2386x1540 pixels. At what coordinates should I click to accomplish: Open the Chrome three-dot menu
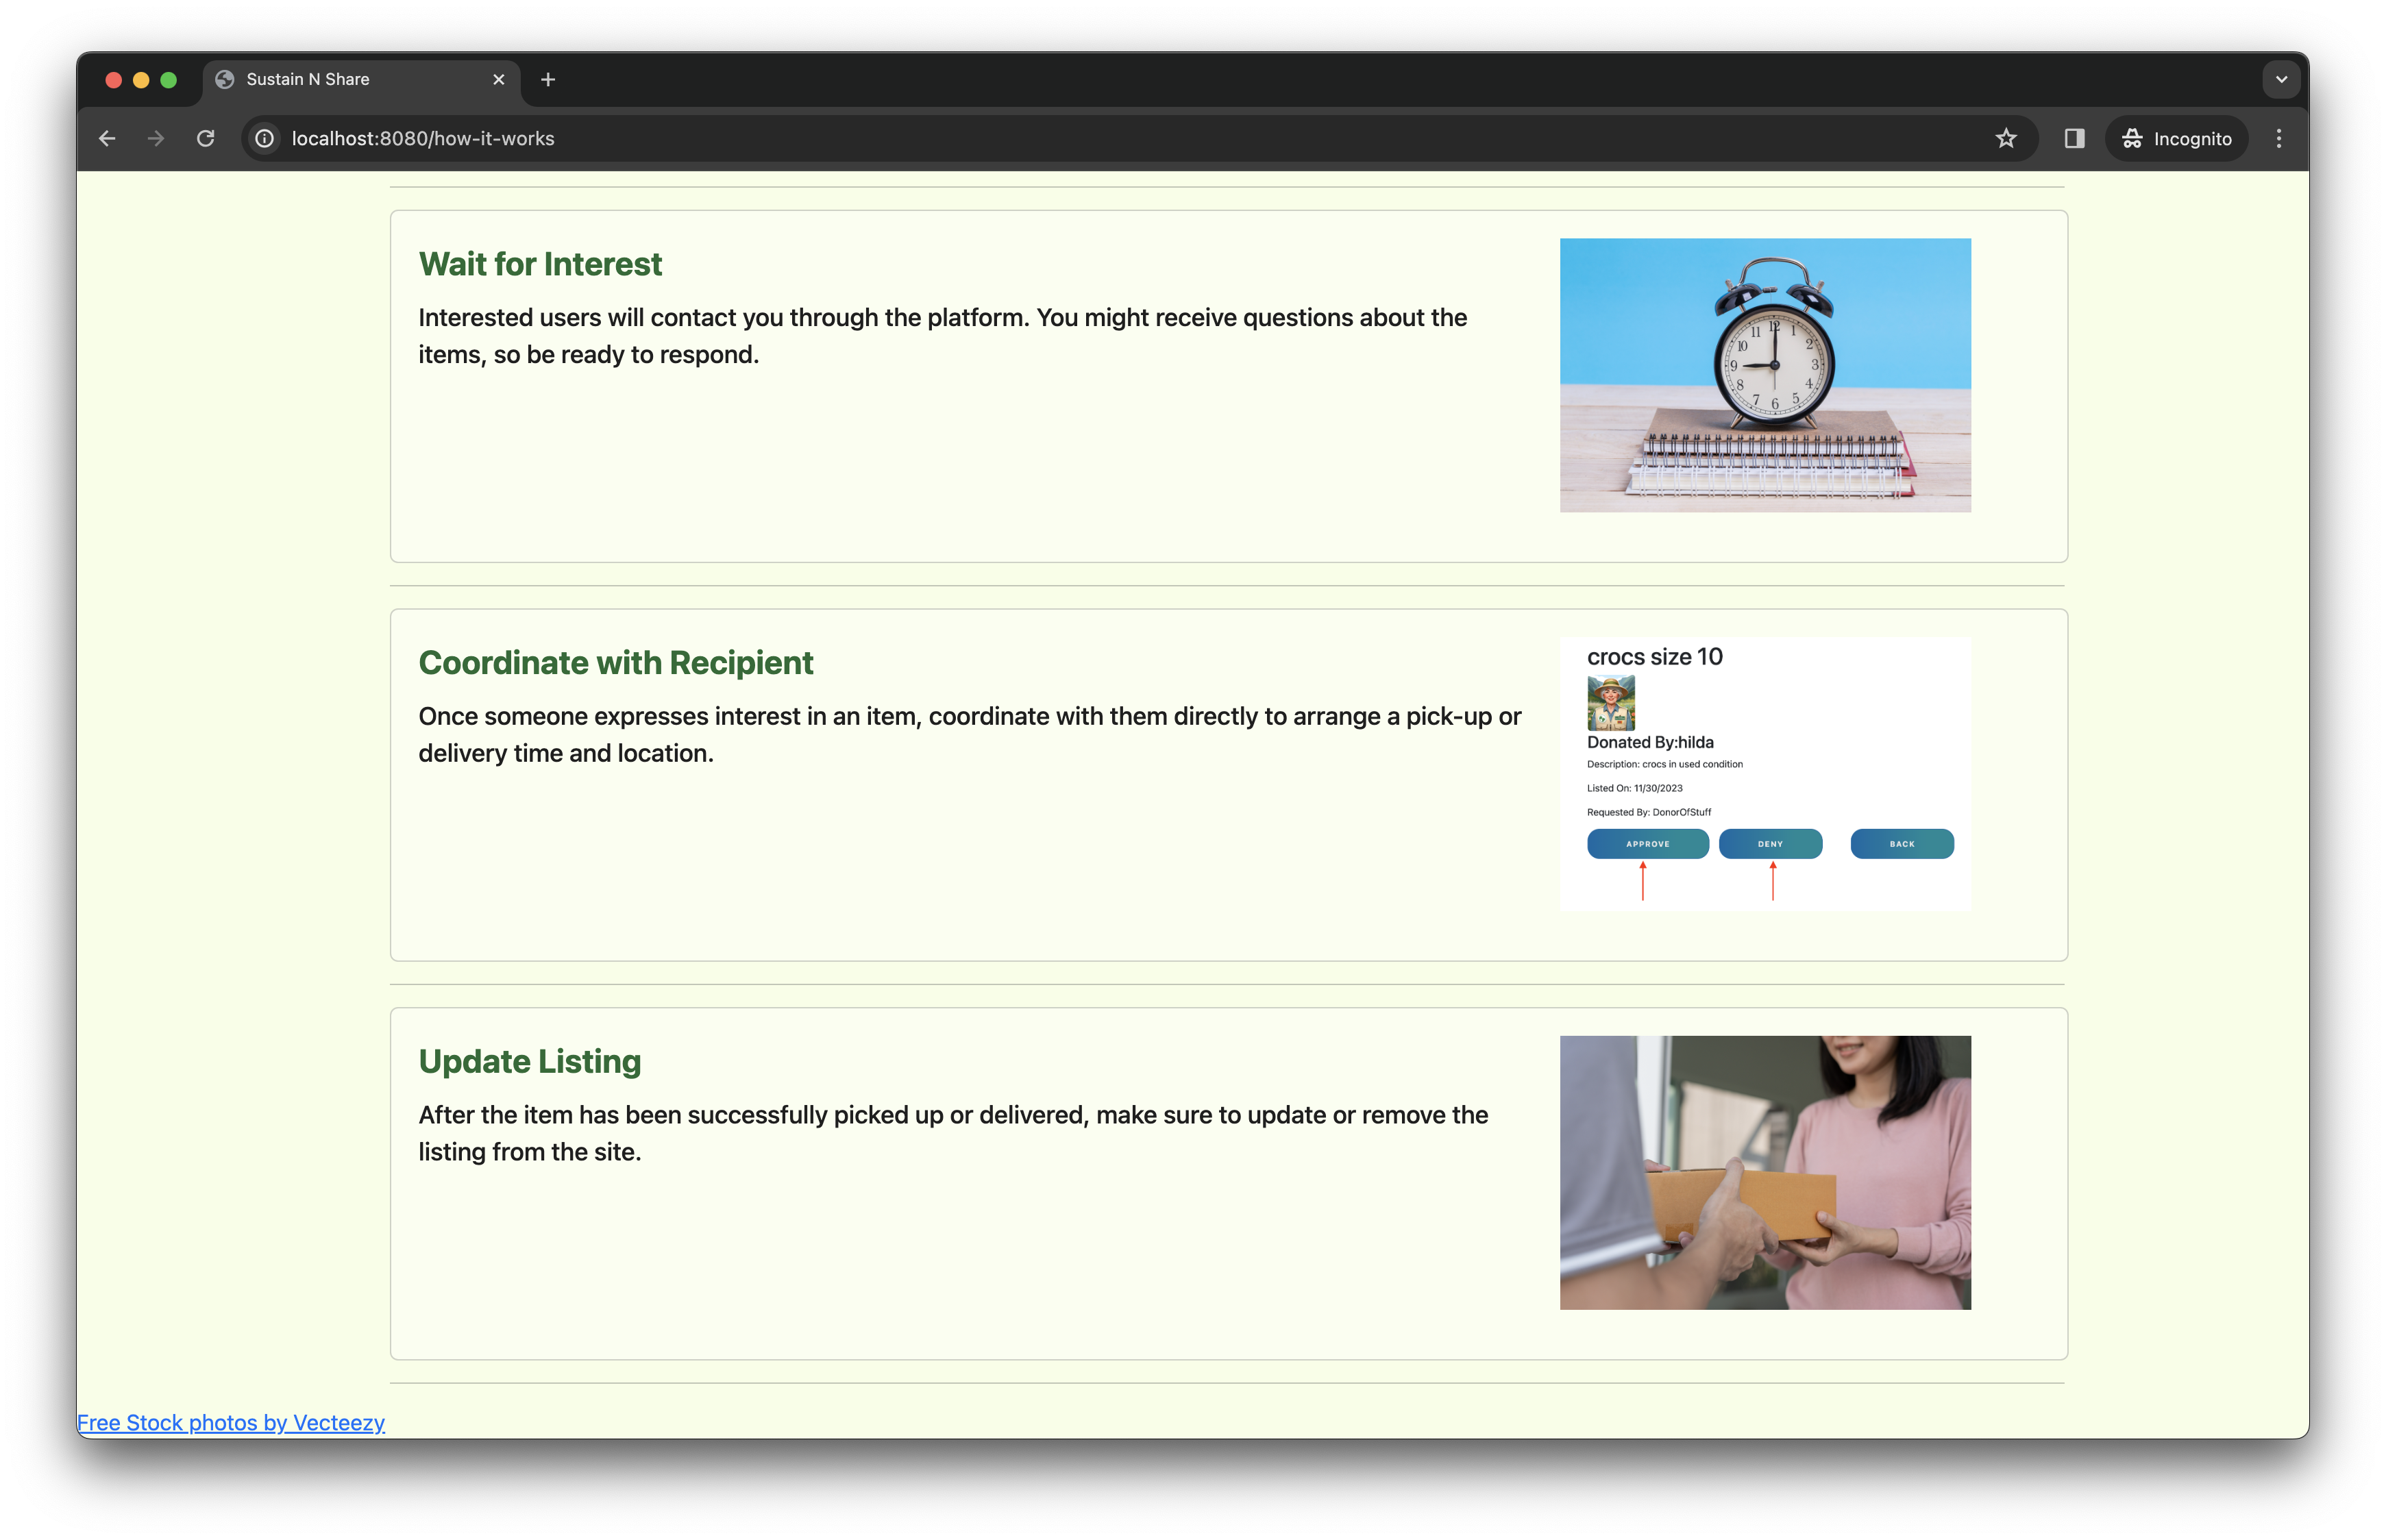(2279, 139)
